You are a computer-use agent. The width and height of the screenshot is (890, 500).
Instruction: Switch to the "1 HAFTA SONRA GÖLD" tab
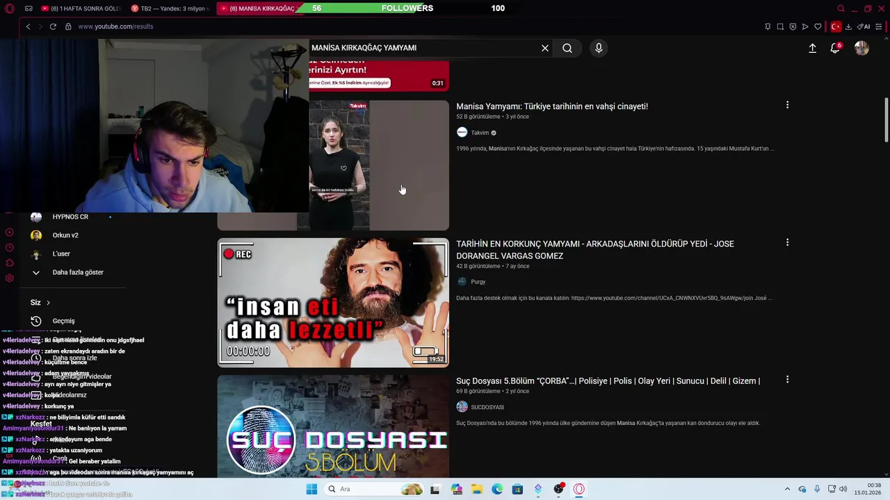pos(80,8)
